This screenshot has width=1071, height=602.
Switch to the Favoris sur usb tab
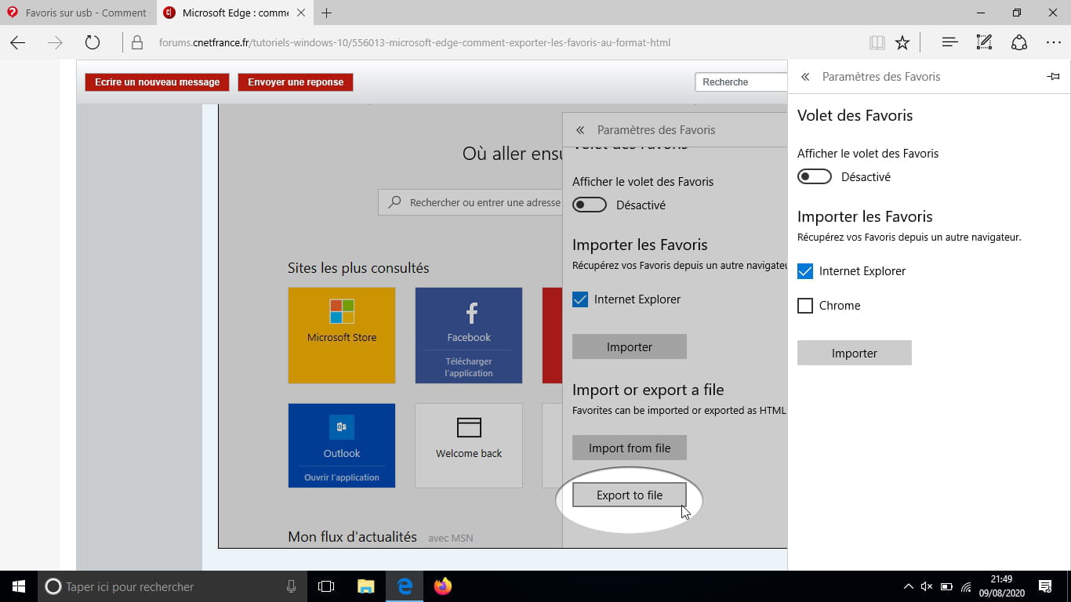pos(78,13)
